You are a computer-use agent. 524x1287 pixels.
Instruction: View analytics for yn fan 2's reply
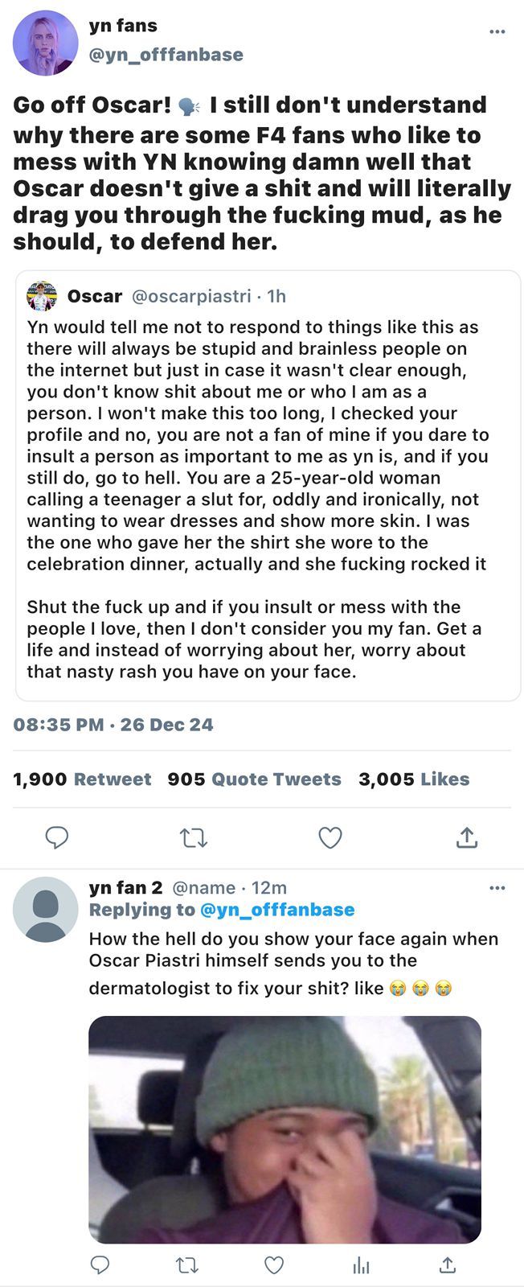[x=362, y=1265]
